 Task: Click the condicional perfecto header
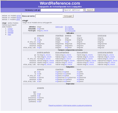click(x=105, y=52)
